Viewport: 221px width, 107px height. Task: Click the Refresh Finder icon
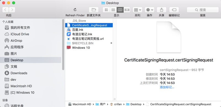[x=75, y=10]
